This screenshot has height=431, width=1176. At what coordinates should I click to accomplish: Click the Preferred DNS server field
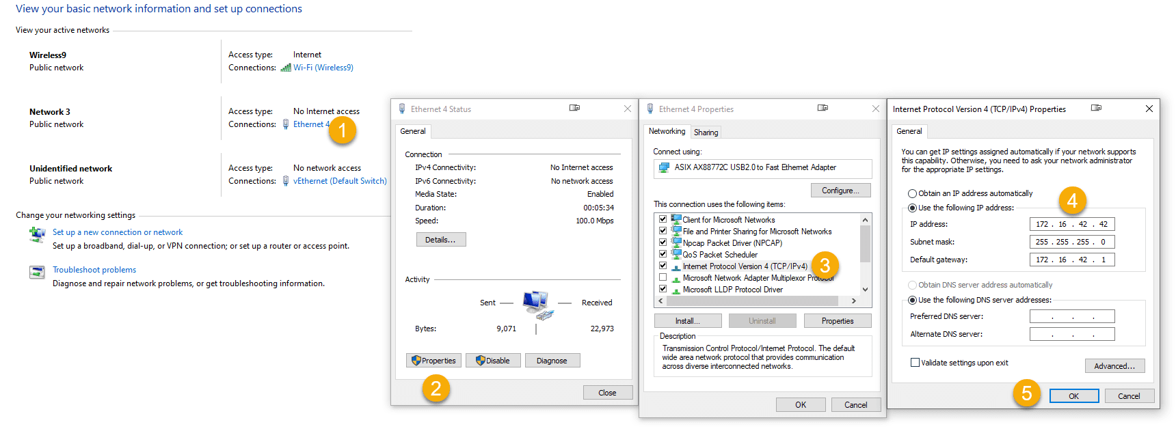point(1071,316)
